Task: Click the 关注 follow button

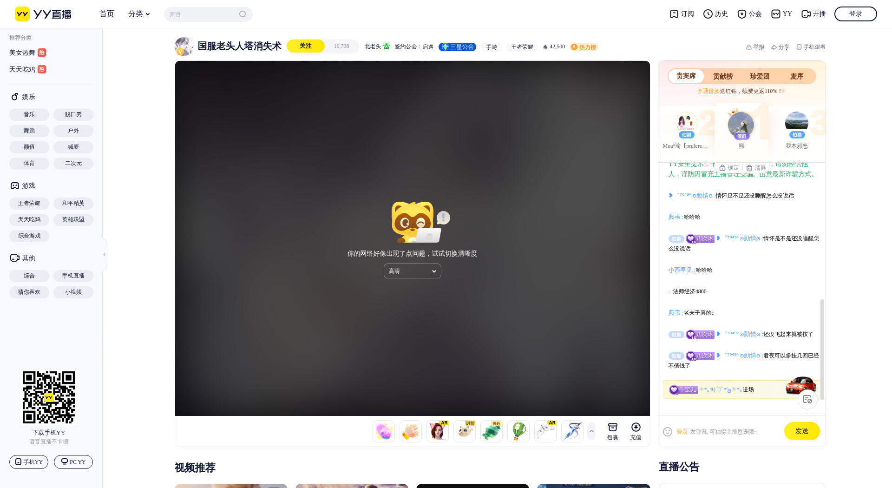Action: click(x=306, y=46)
